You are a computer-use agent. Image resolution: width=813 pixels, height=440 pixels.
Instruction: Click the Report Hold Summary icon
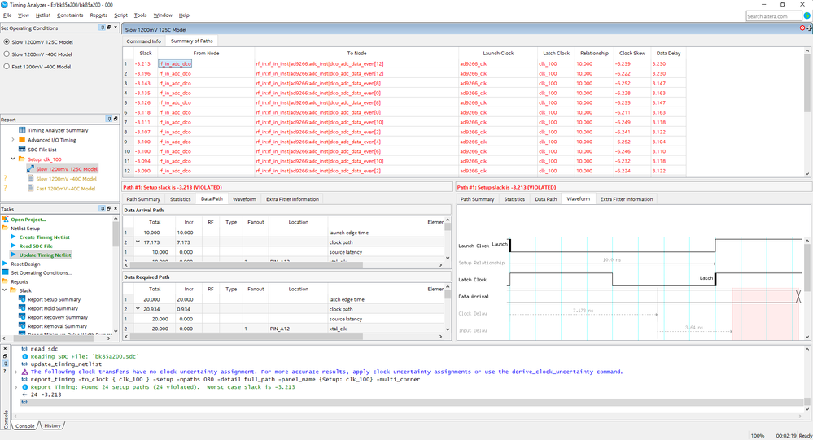[22, 308]
